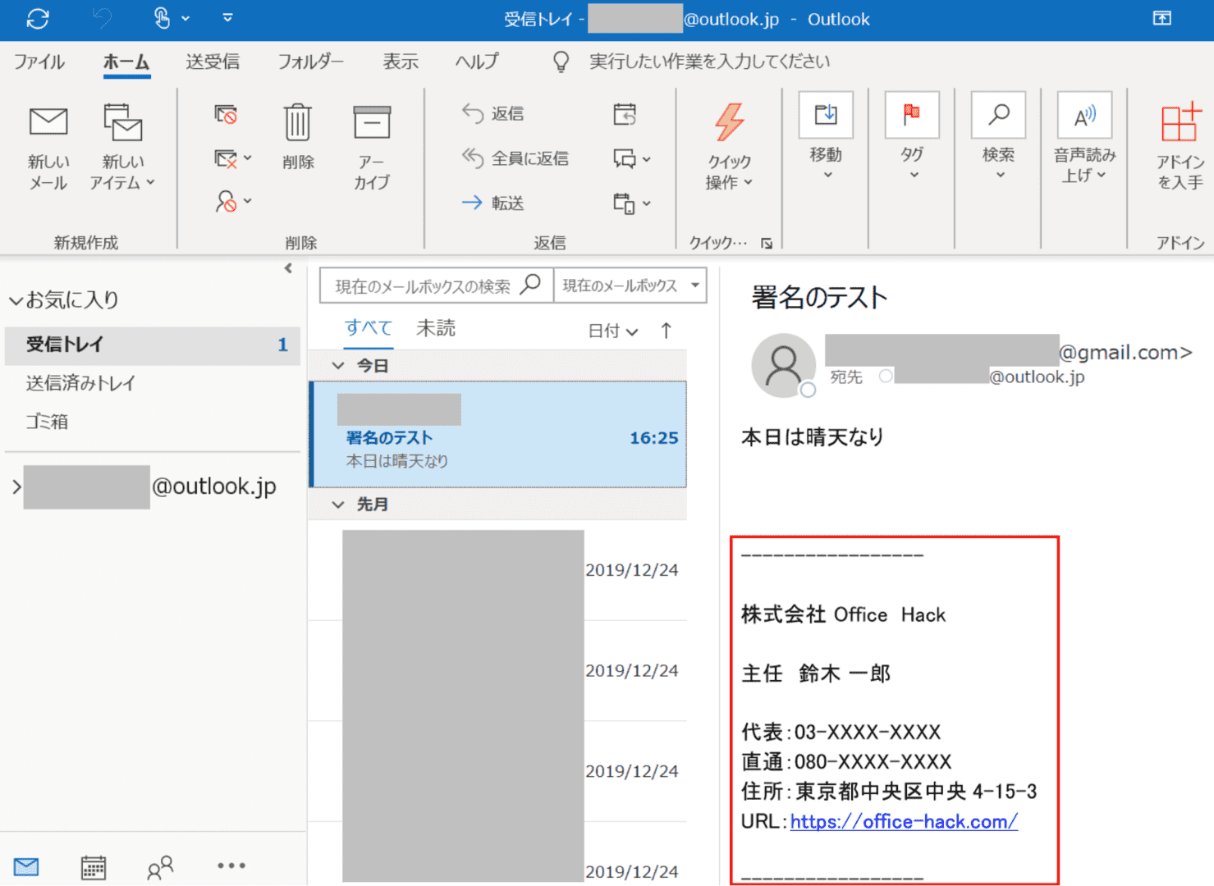Image resolution: width=1214 pixels, height=886 pixels.
Task: Toggle sort order arrow
Action: [667, 331]
